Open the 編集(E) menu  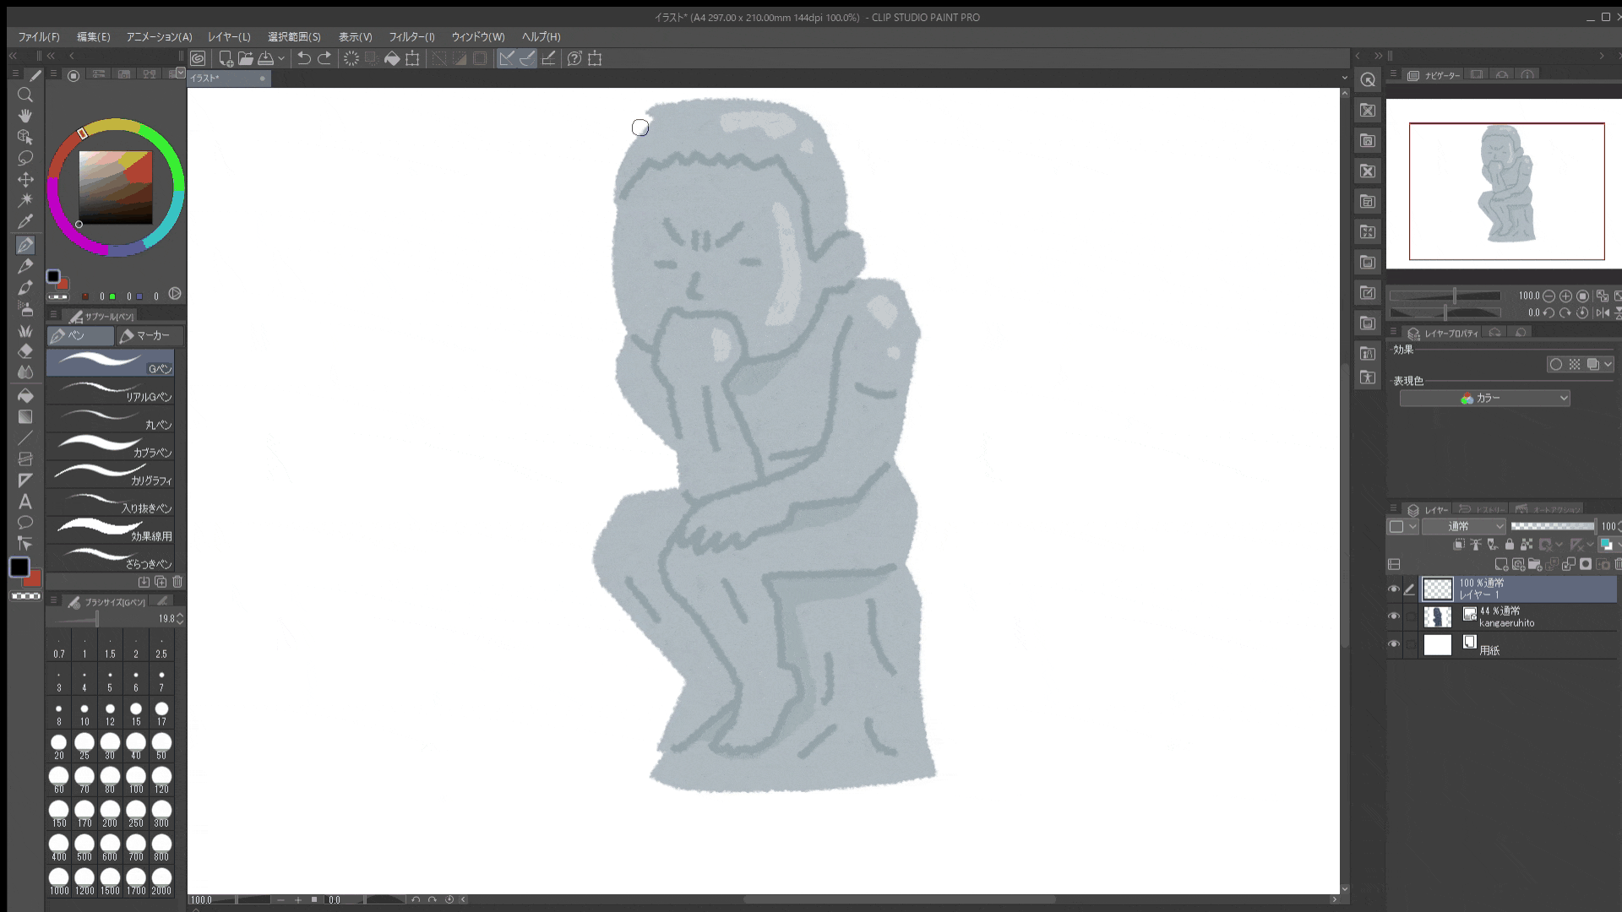pyautogui.click(x=93, y=37)
